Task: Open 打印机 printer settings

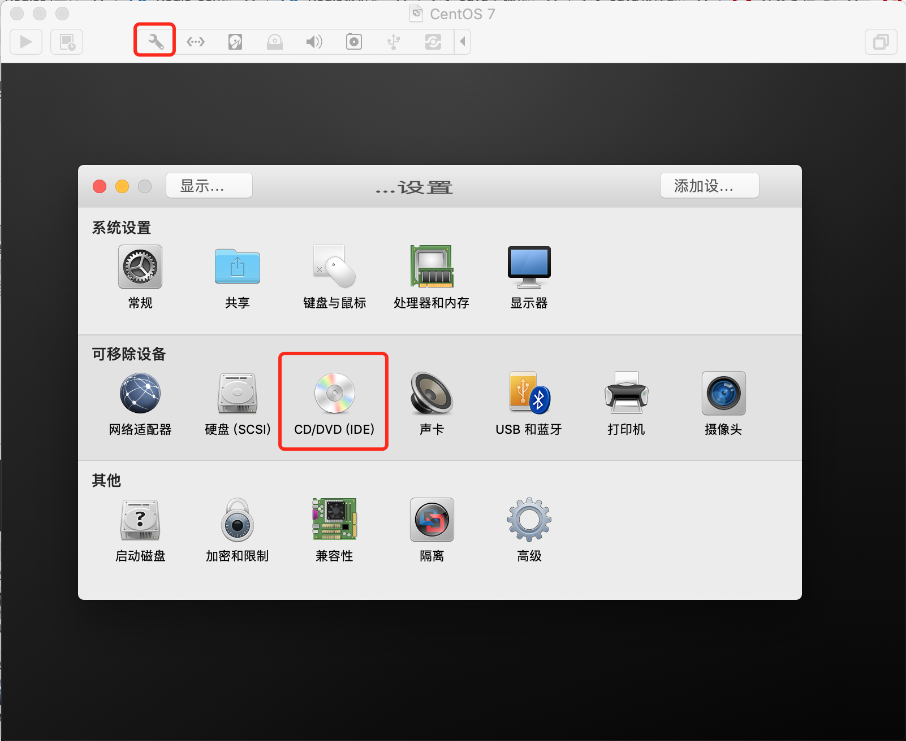Action: (627, 404)
